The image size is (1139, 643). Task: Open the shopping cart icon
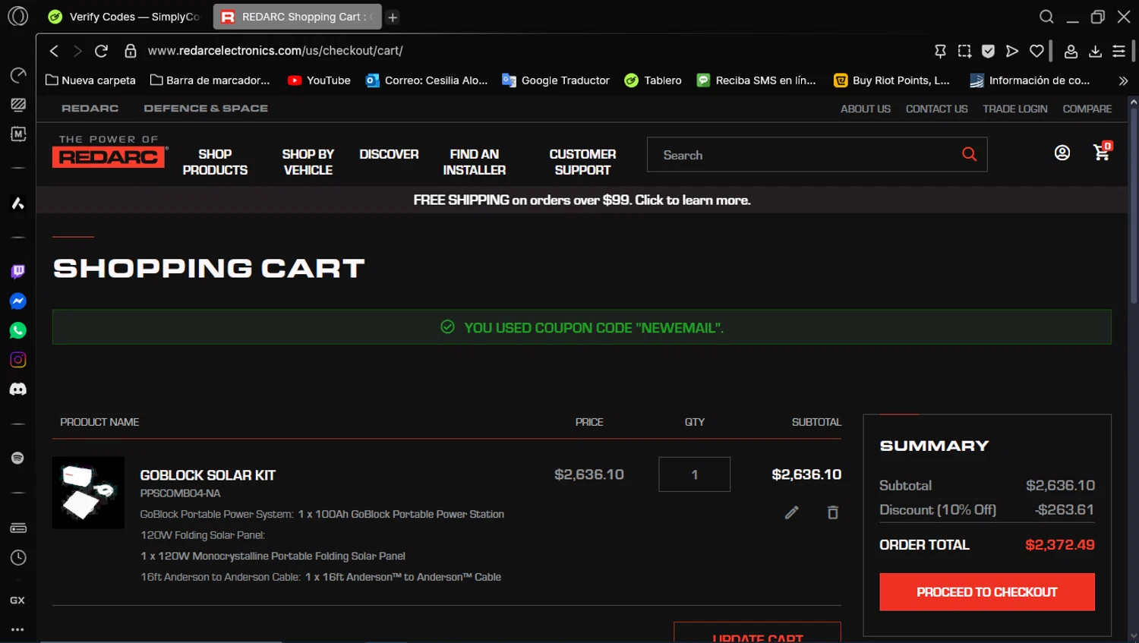(x=1102, y=152)
